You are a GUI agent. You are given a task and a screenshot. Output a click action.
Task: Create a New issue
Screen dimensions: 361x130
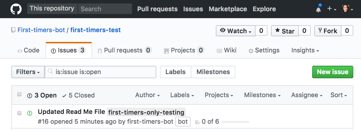pos(332,72)
